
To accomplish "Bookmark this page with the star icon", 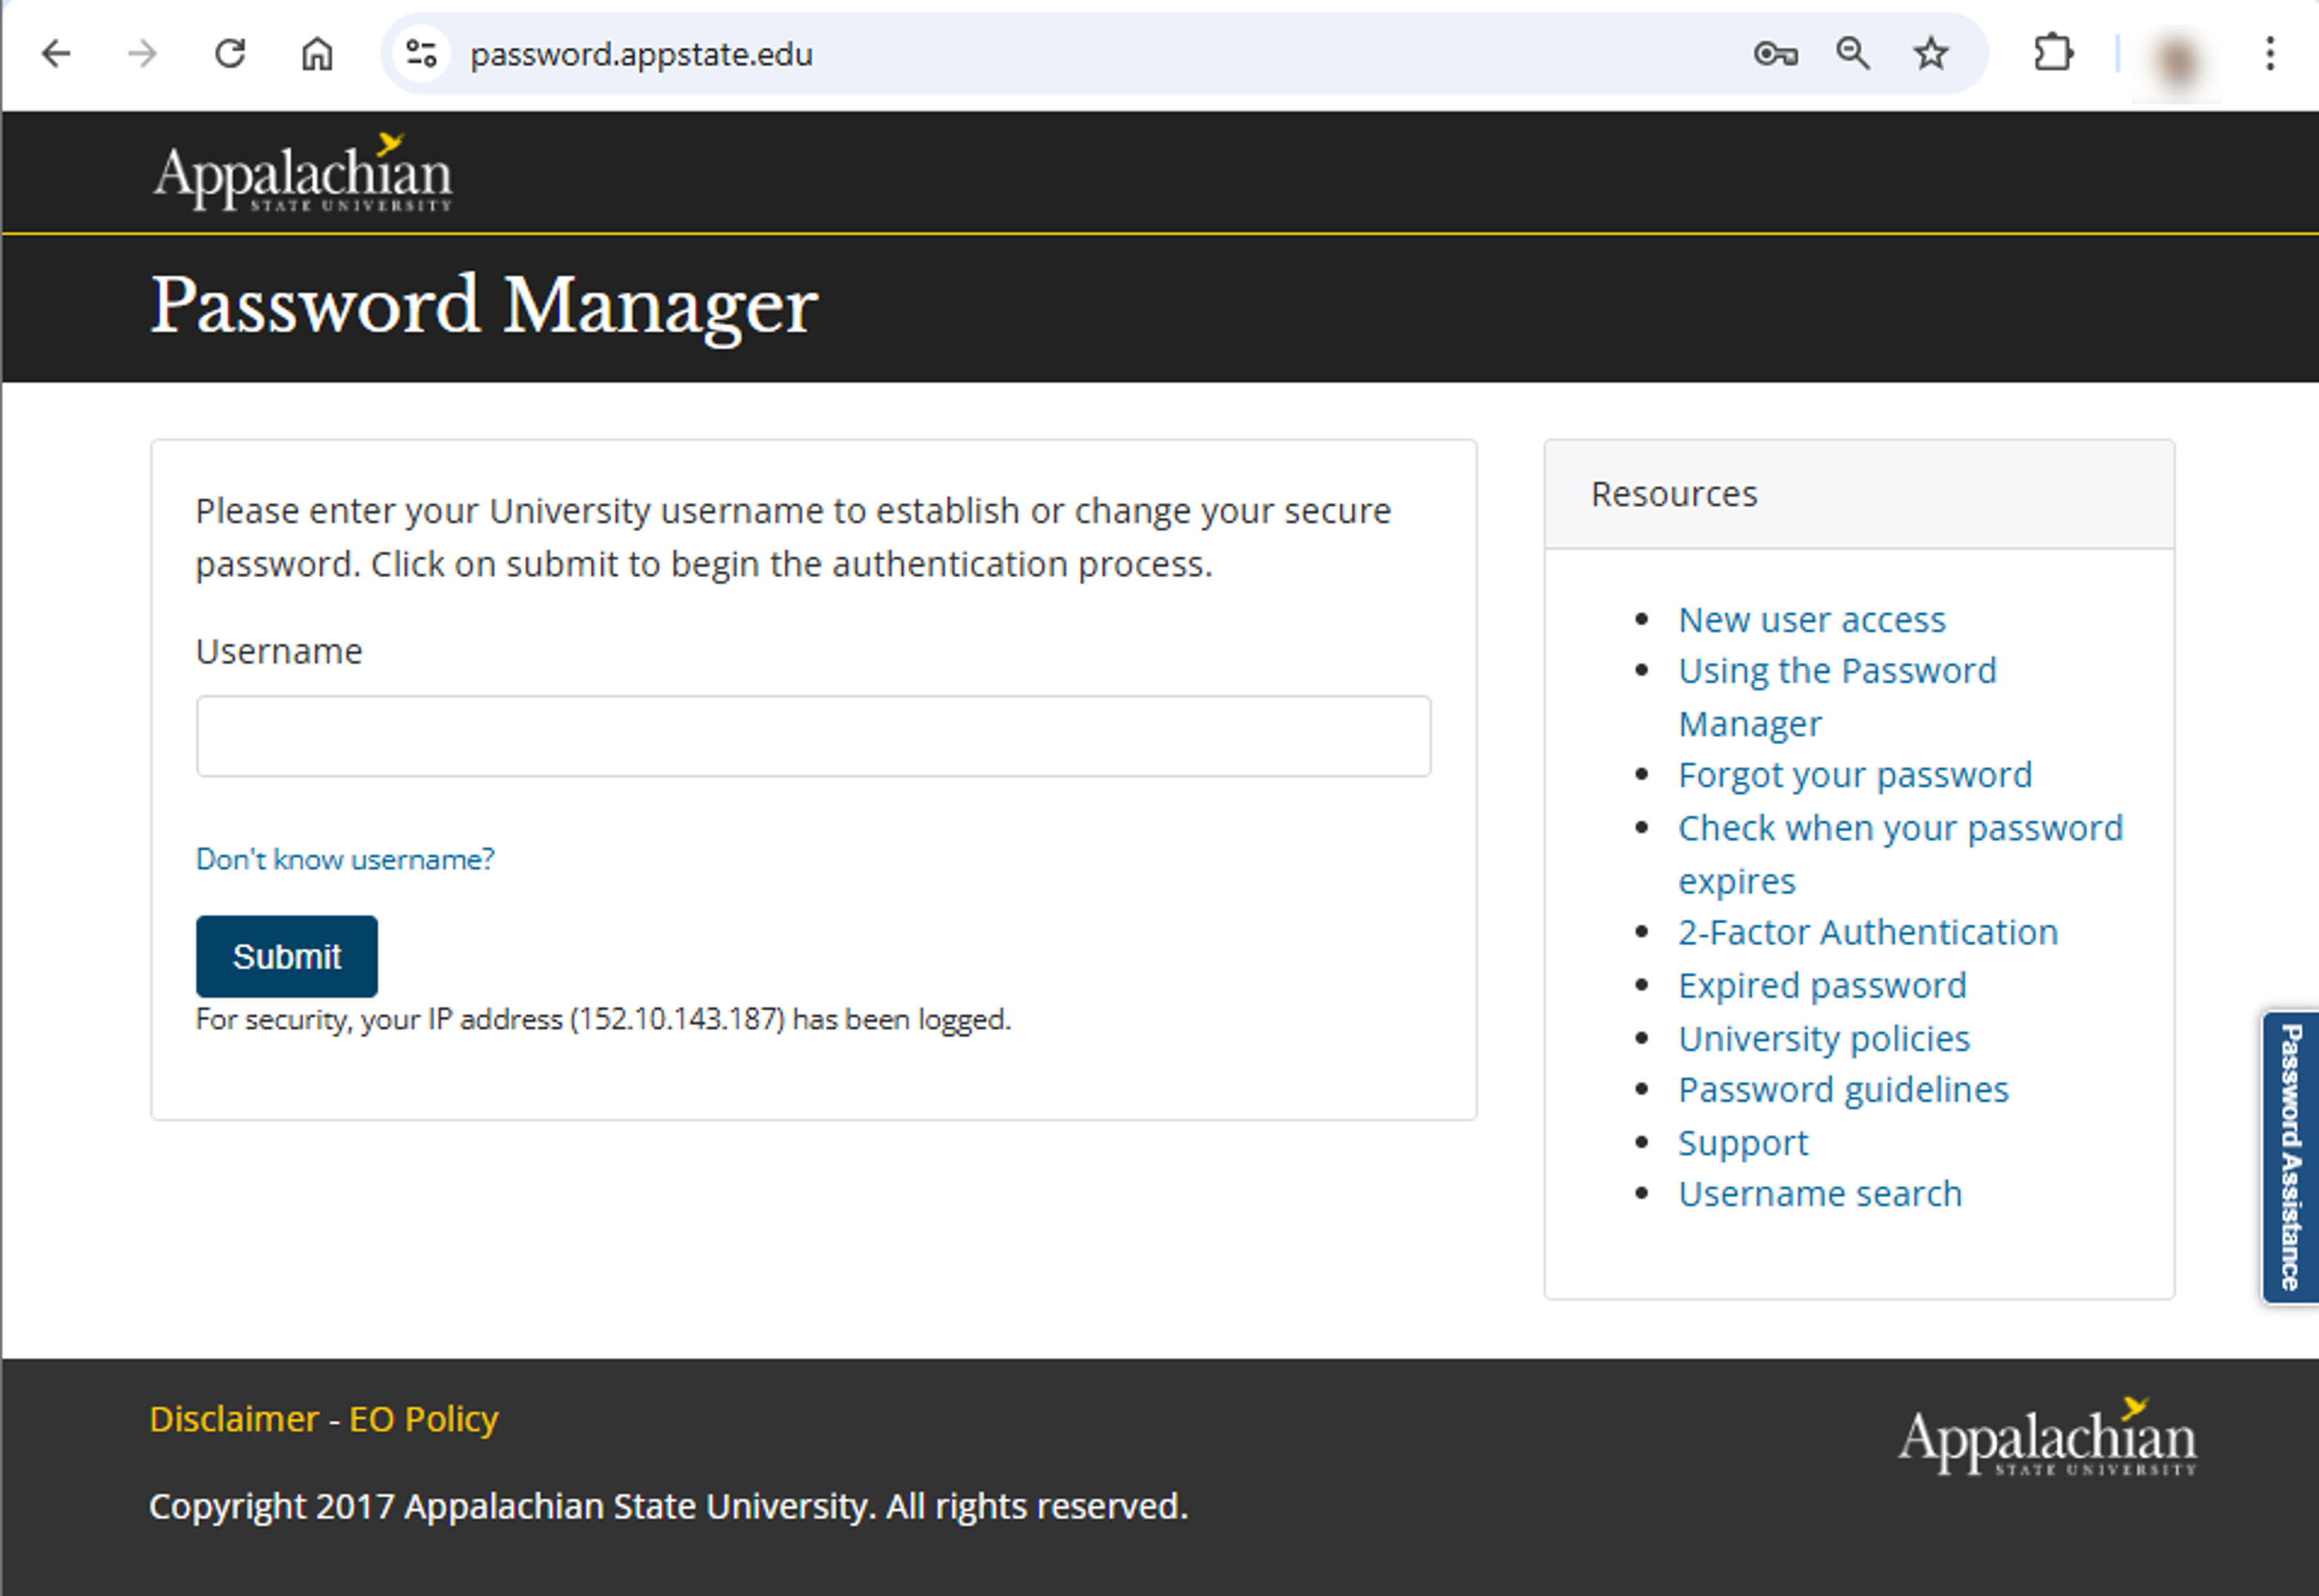I will pyautogui.click(x=1931, y=53).
